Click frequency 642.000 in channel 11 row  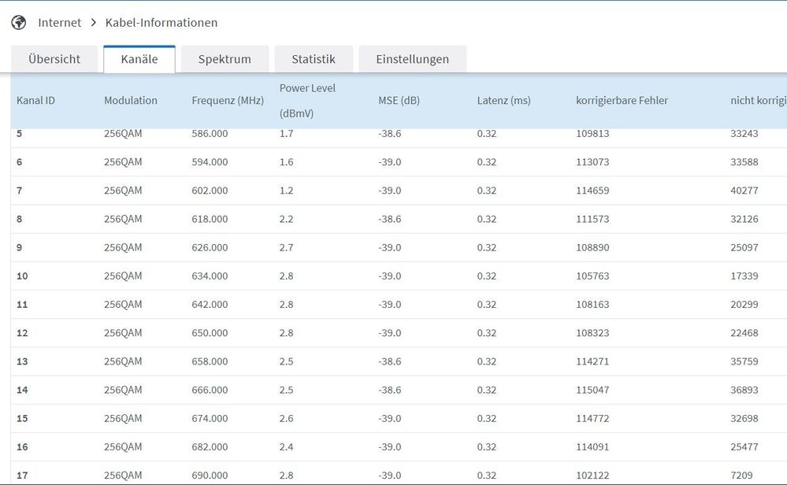tap(210, 305)
